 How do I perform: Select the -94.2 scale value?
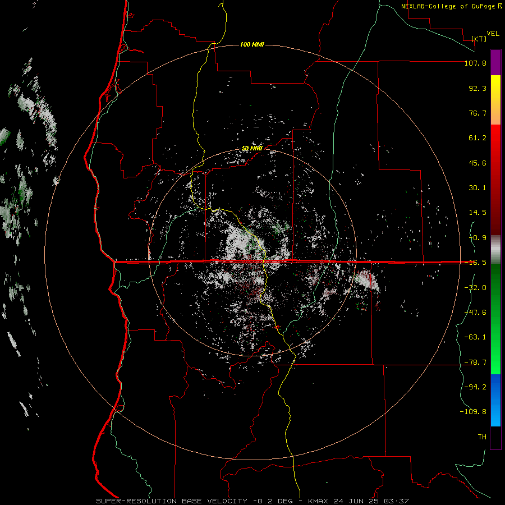[475, 387]
